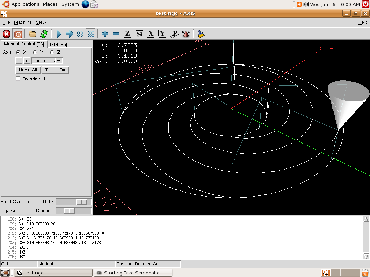
Task: Open the Ubuntu Applications menu
Action: pyautogui.click(x=25, y=4)
